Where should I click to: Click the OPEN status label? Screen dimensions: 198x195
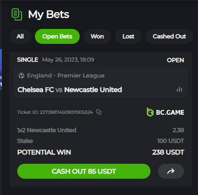[175, 60]
